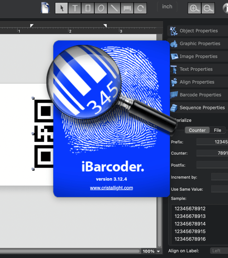Image resolution: width=228 pixels, height=258 pixels.
Task: Click the Align Properties icon
Action: (174, 82)
